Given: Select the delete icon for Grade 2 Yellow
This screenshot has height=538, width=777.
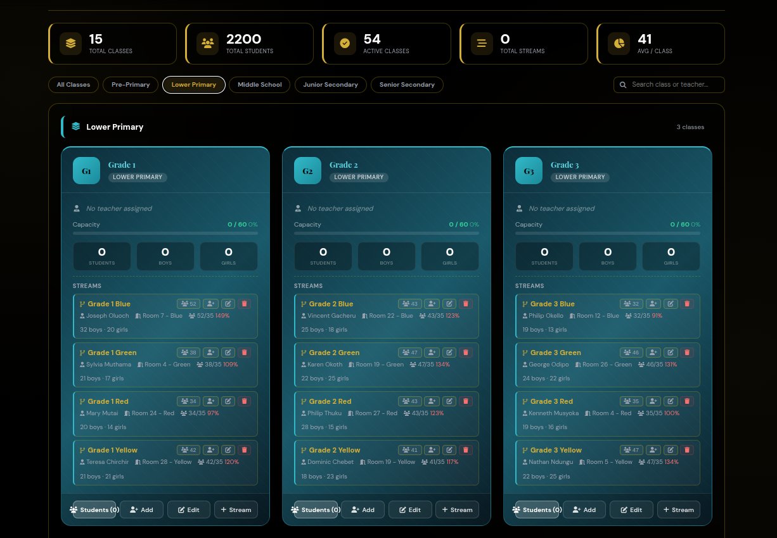Looking at the screenshot, I should 466,449.
